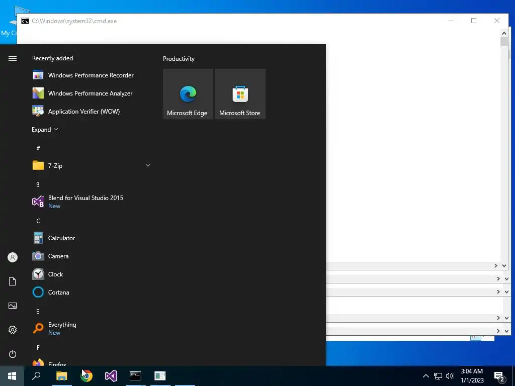Open the clock showing 3:04 AM
The height and width of the screenshot is (386, 515).
tap(472, 376)
